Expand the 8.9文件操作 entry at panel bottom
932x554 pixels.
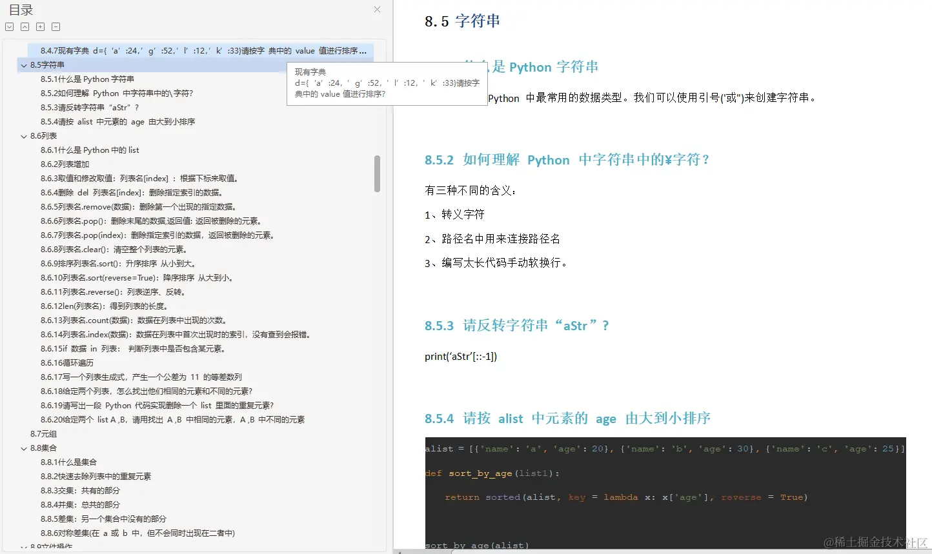pyautogui.click(x=23, y=546)
